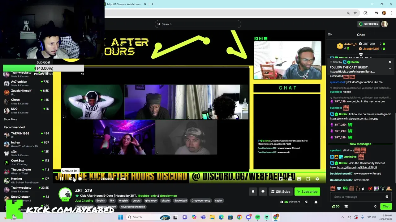This screenshot has width=396, height=222.
Task: Select the Basketball tag
Action: click(x=180, y=201)
